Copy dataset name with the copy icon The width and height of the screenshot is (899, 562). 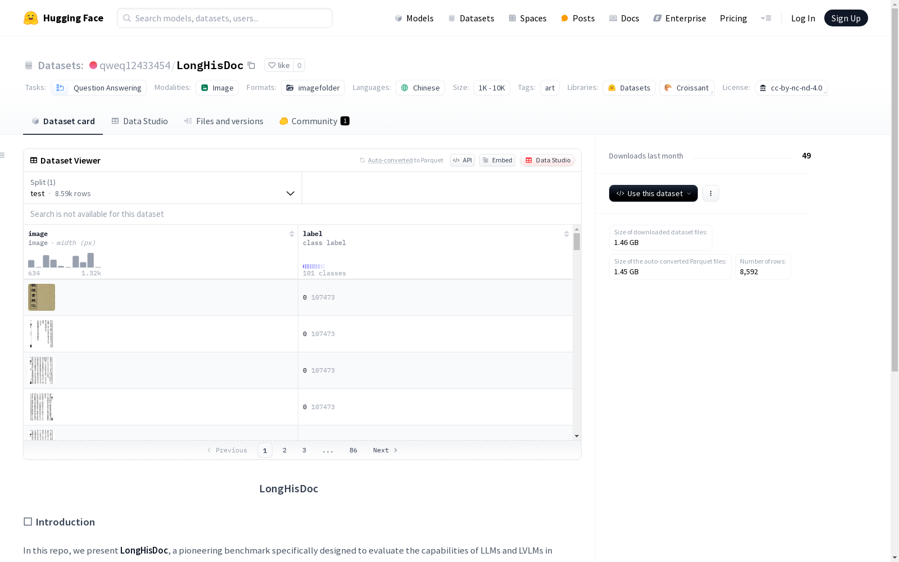coord(251,65)
